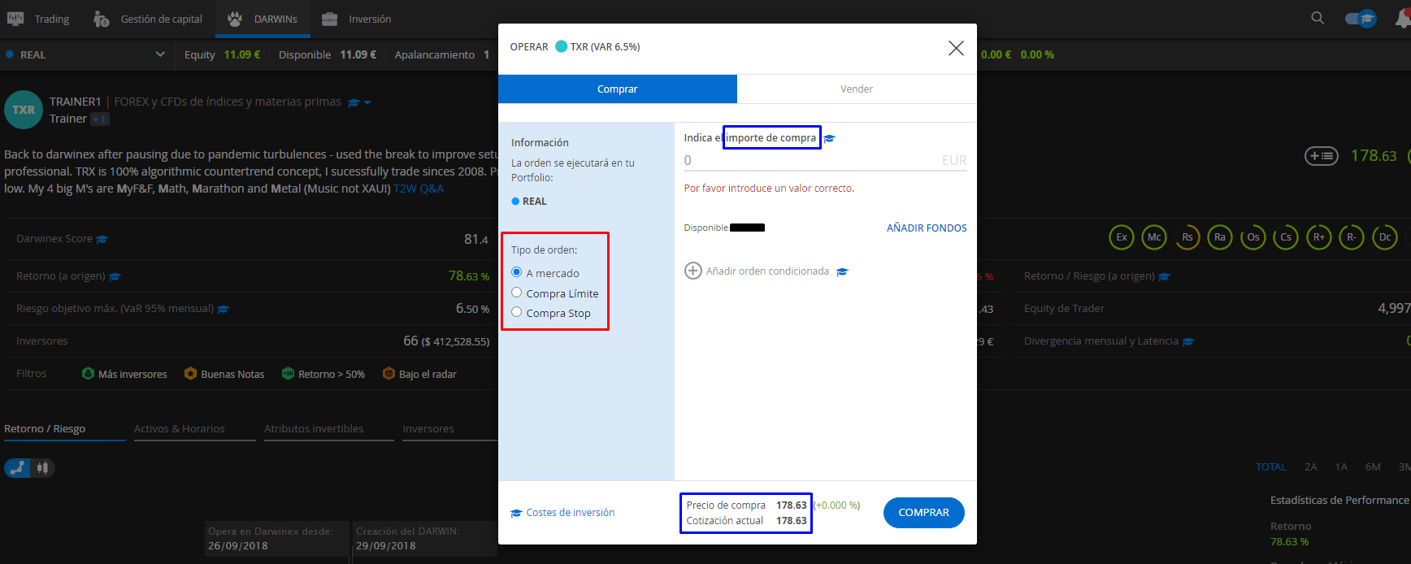Screen dimensions: 1411x564
Task: Click the search magnifier icon
Action: click(1318, 18)
